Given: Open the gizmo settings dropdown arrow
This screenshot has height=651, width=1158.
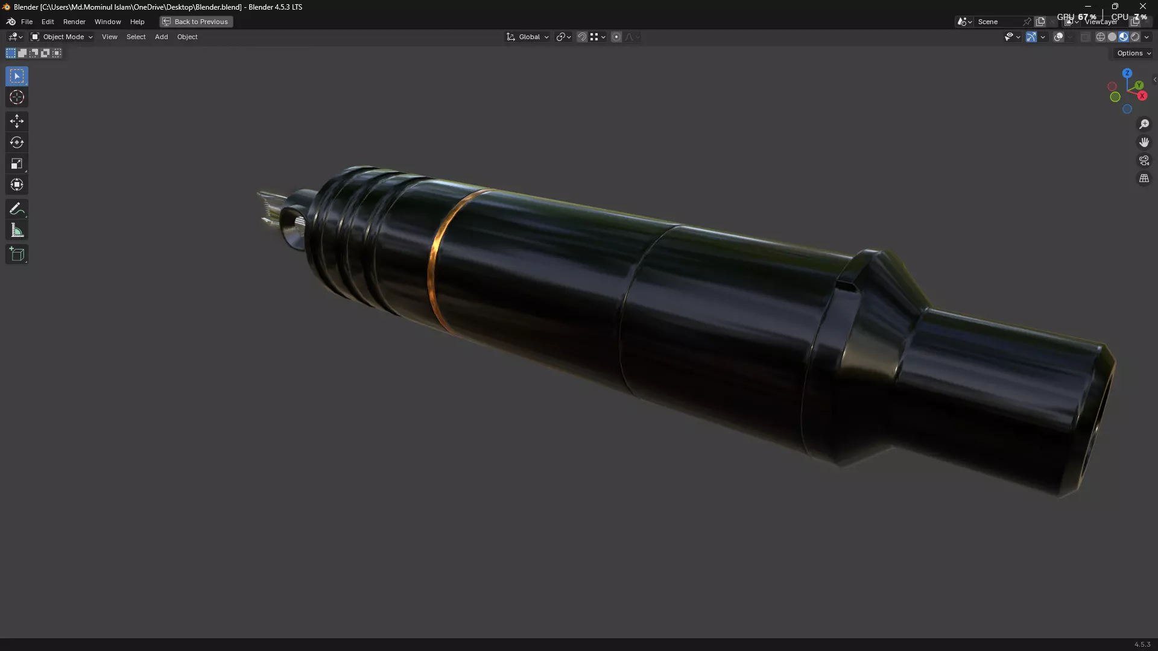Looking at the screenshot, I should tap(1043, 37).
